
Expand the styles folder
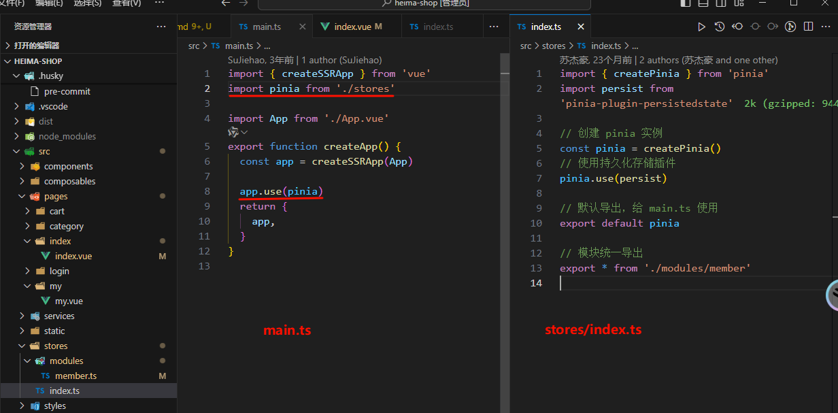point(88,406)
